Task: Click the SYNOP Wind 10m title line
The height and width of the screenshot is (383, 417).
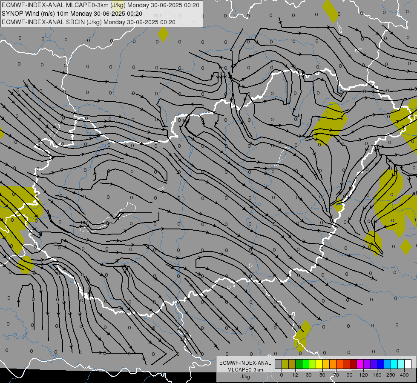Action: click(72, 14)
